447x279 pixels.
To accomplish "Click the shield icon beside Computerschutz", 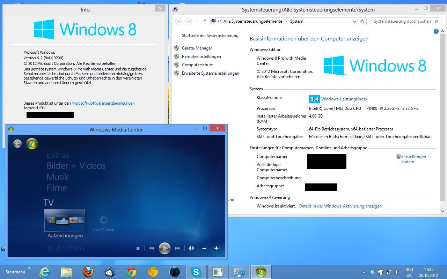I will click(x=177, y=65).
